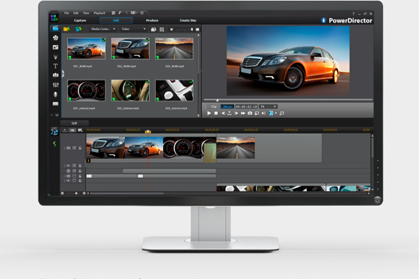Switch library to grid view icon
The width and height of the screenshot is (419, 279).
162,29
